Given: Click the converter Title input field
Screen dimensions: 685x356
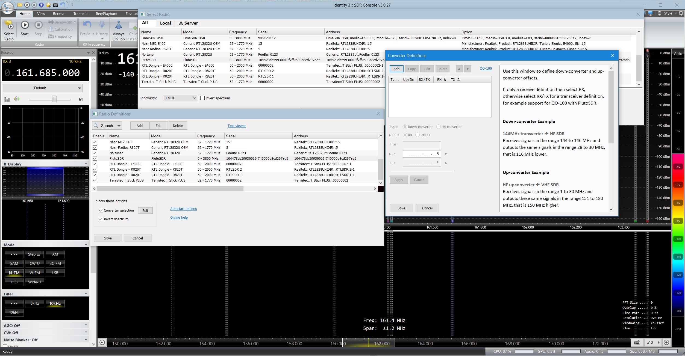Looking at the screenshot, I should coord(422,145).
